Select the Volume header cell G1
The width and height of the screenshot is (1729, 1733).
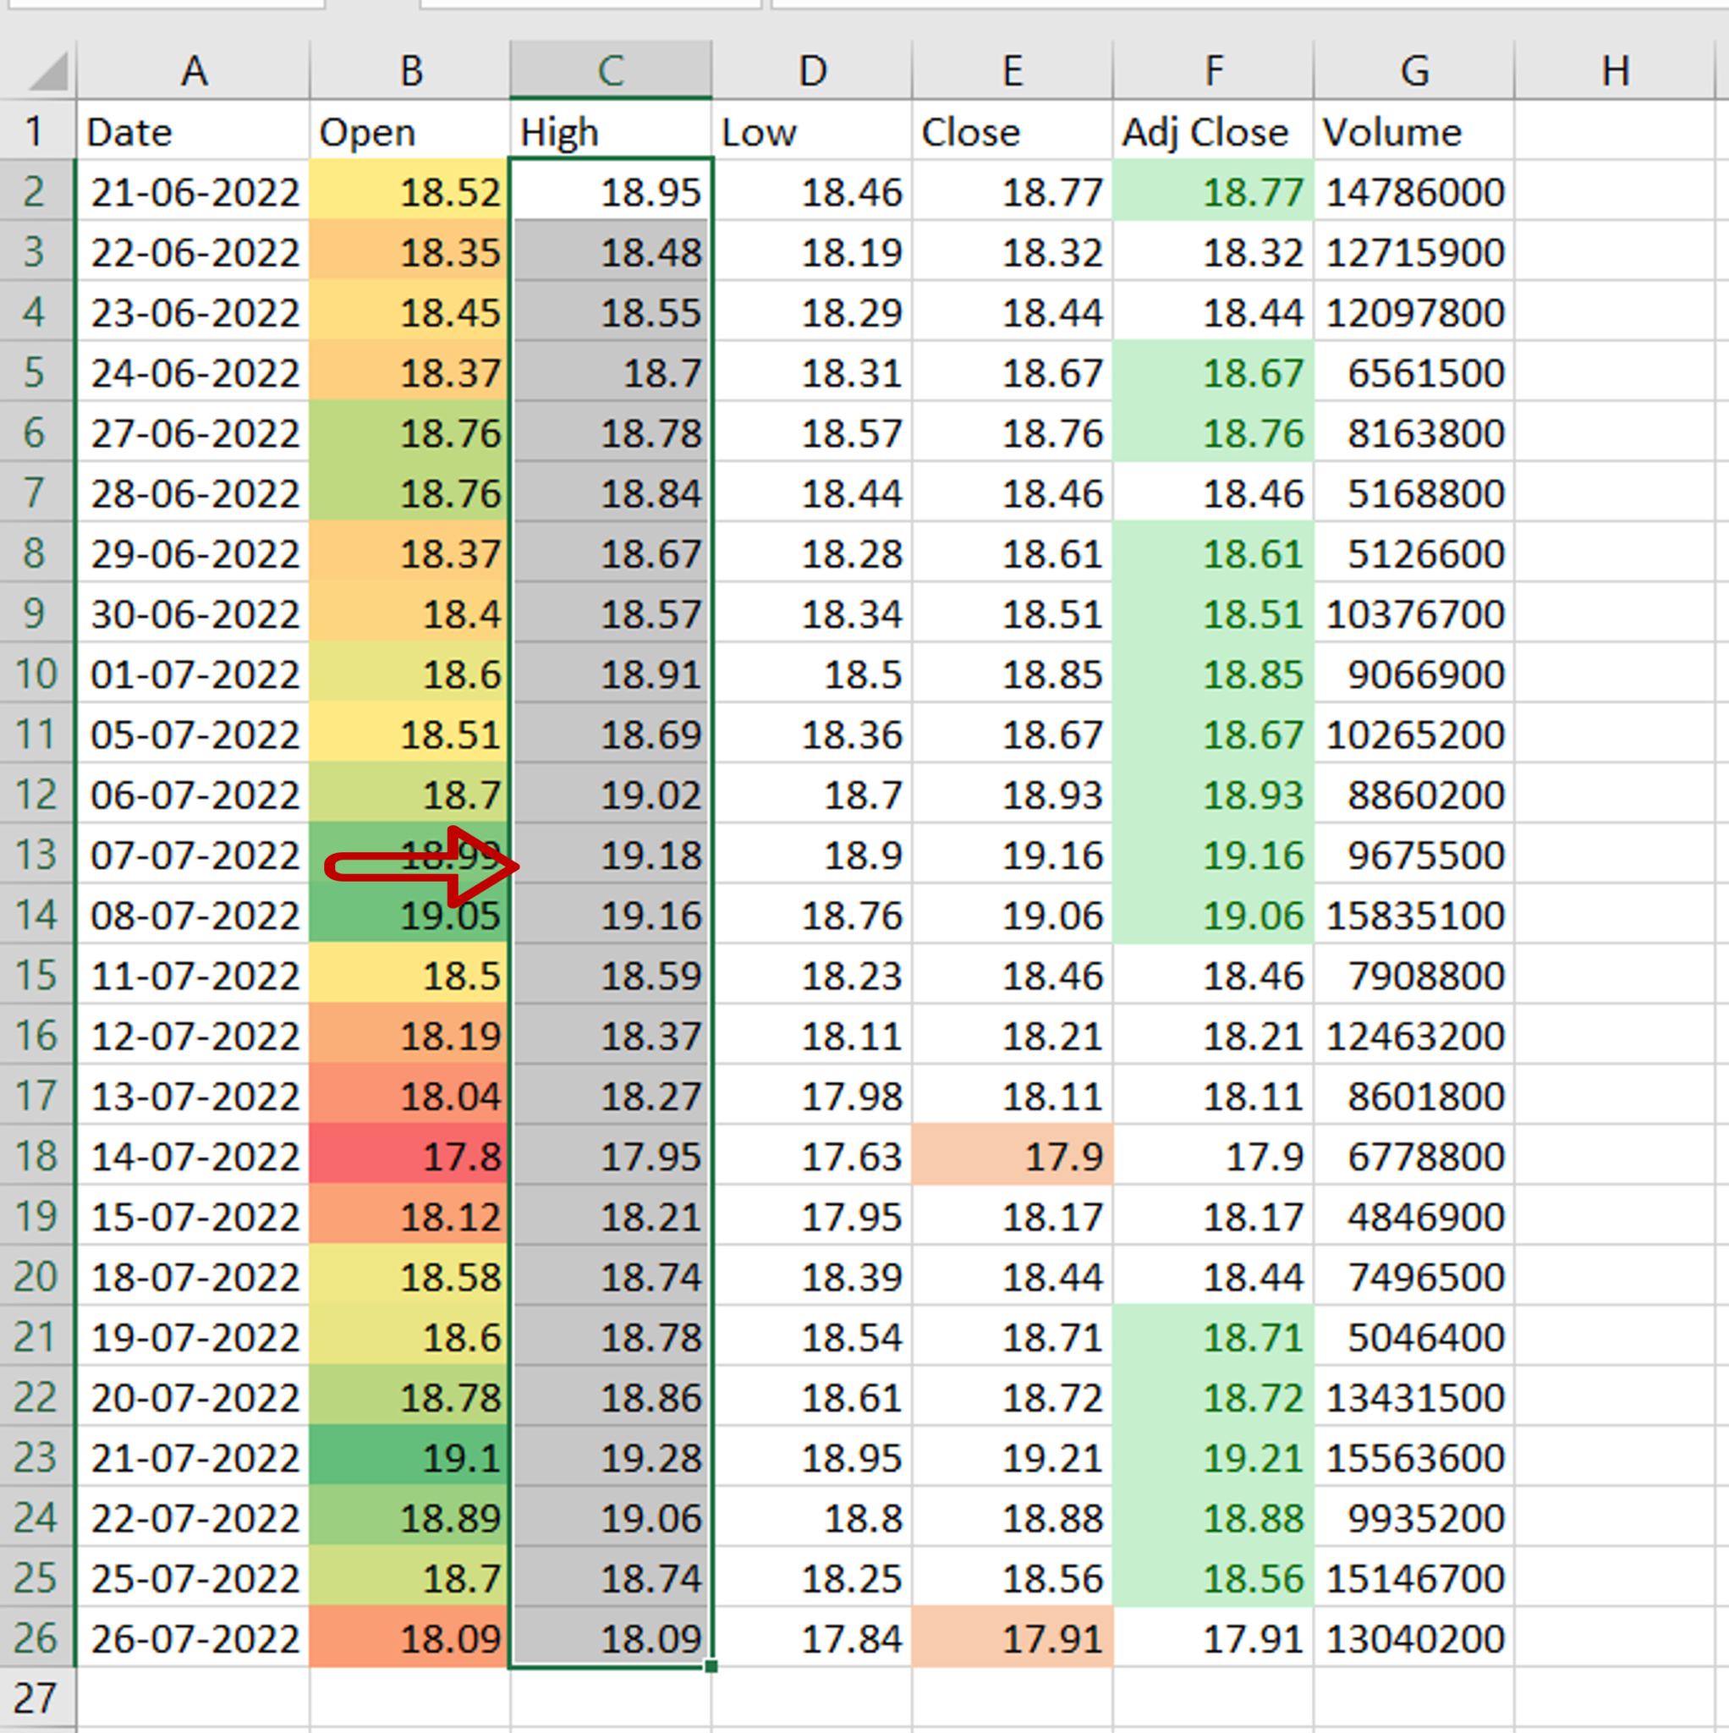point(1415,132)
